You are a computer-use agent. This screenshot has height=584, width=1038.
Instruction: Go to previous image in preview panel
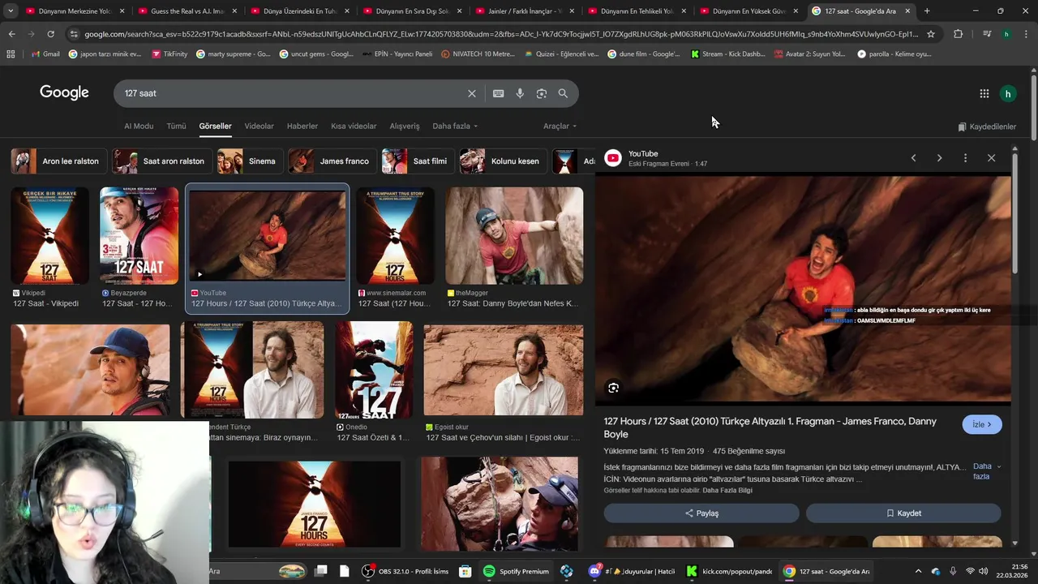coord(913,158)
